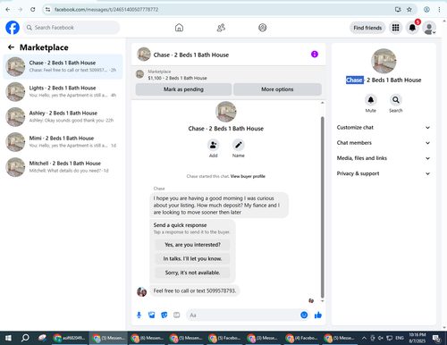Viewport: 447px width, 345px height.
Task: Open the Chase conversation in the list
Action: point(63,66)
